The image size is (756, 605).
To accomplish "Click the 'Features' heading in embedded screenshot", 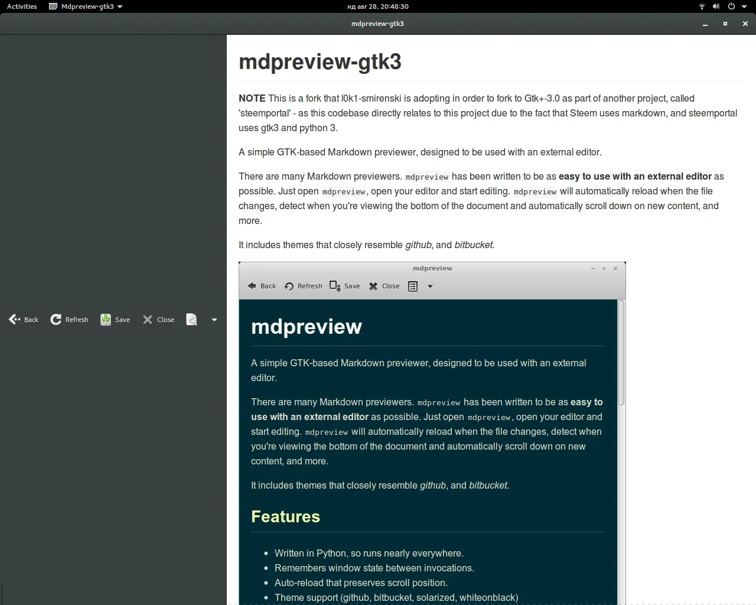I will click(x=286, y=517).
